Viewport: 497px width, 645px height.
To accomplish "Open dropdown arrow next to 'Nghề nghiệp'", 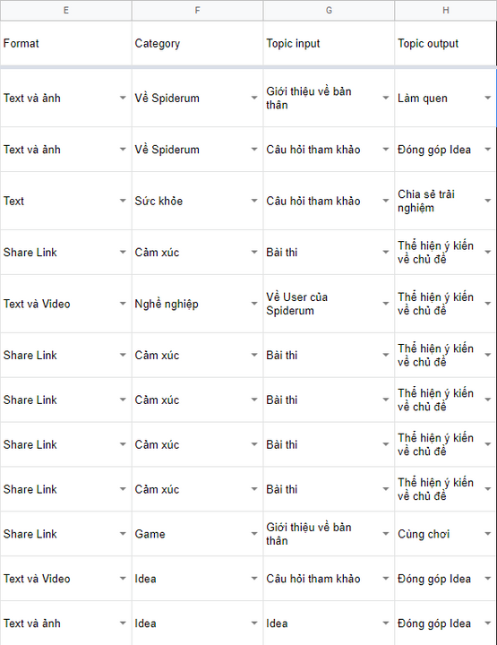I will coord(254,304).
